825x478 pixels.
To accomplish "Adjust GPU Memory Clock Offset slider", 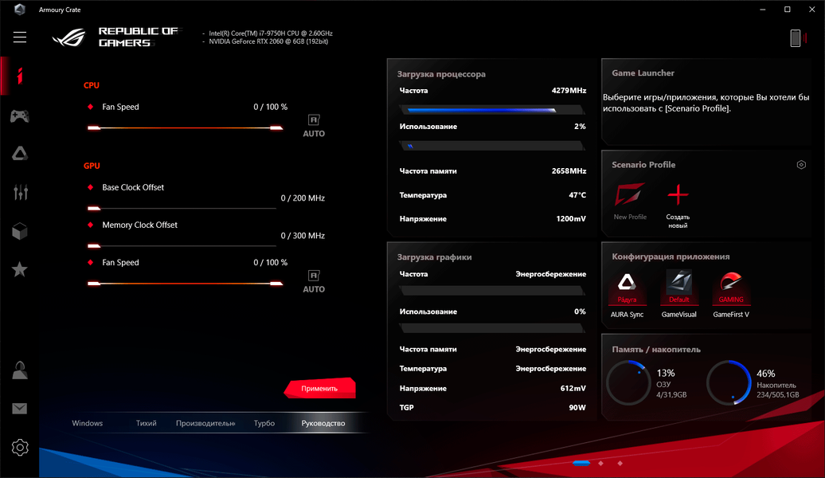I will [x=182, y=246].
